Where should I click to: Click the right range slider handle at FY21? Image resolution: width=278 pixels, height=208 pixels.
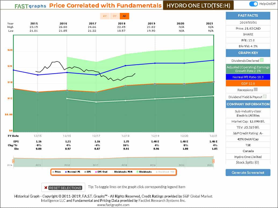pyautogui.click(x=214, y=161)
